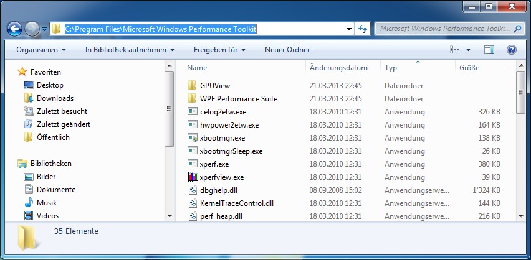
Task: Create a new folder with Neuer Ordner
Action: point(287,50)
